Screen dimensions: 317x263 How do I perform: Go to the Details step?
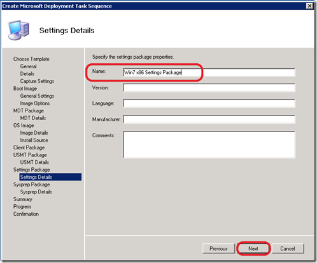coord(27,73)
